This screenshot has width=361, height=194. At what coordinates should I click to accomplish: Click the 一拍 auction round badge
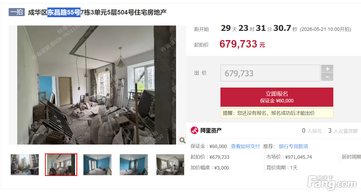tap(17, 12)
